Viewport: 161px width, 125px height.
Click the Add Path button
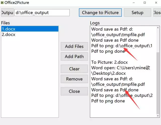[74, 57]
